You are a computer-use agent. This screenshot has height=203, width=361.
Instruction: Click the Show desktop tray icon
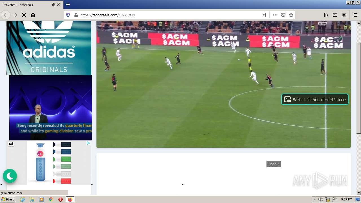(x=358, y=199)
